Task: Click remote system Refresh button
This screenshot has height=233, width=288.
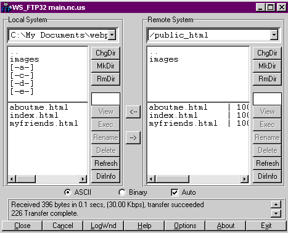Action: click(x=267, y=163)
